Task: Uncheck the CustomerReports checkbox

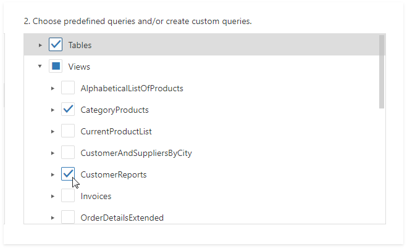Action: 68,174
